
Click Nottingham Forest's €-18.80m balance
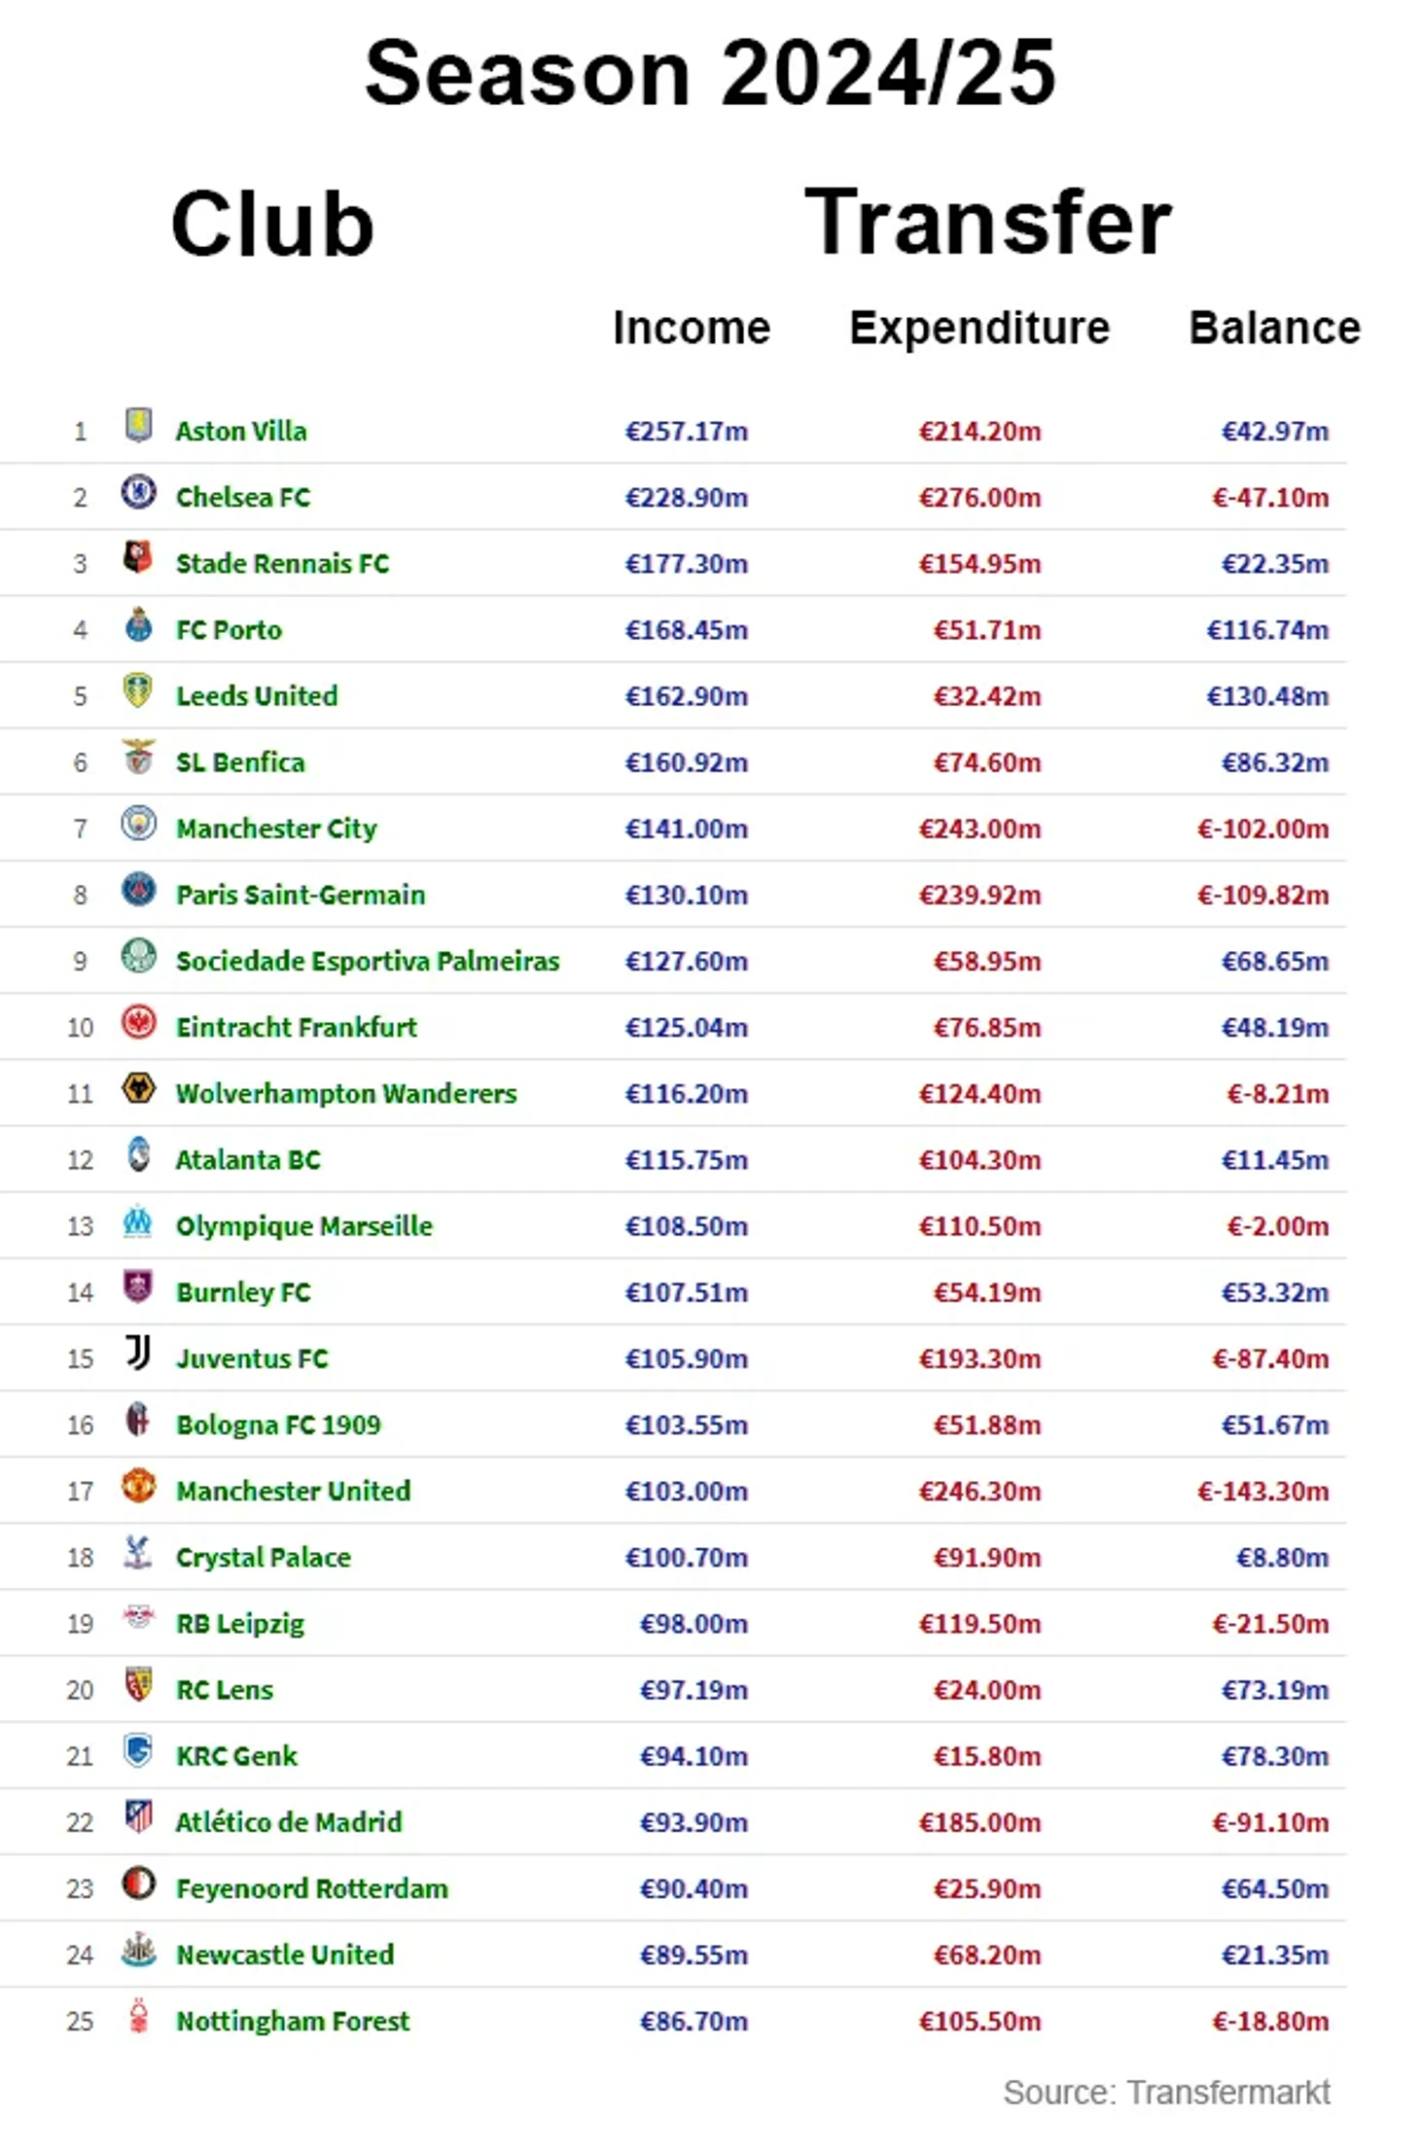coord(1270,2022)
